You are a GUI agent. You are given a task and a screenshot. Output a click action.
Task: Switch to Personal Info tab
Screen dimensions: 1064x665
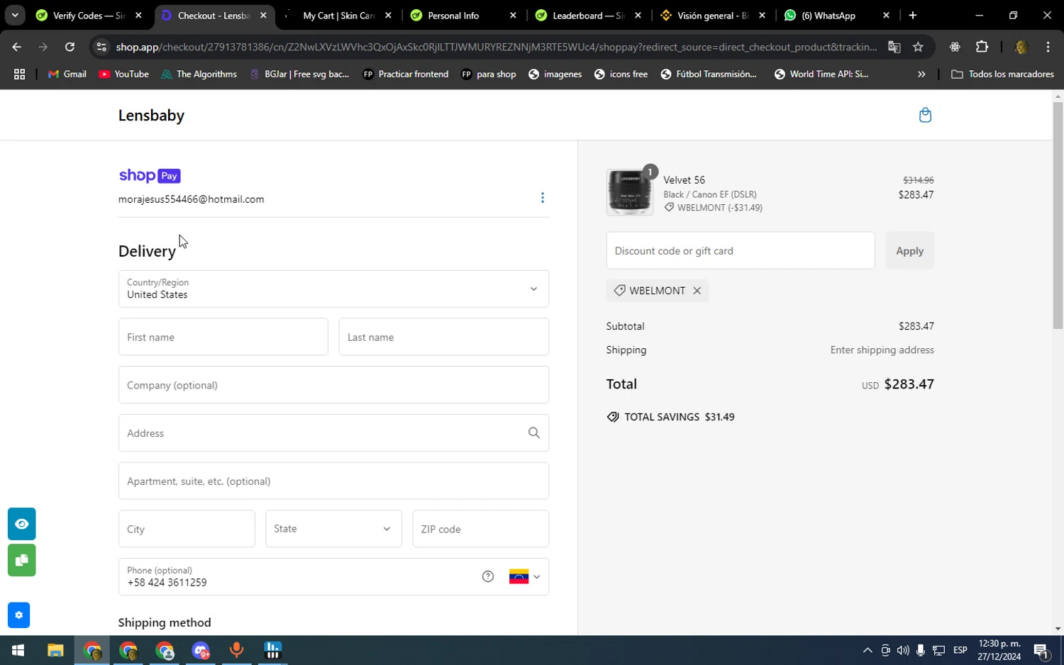click(454, 15)
